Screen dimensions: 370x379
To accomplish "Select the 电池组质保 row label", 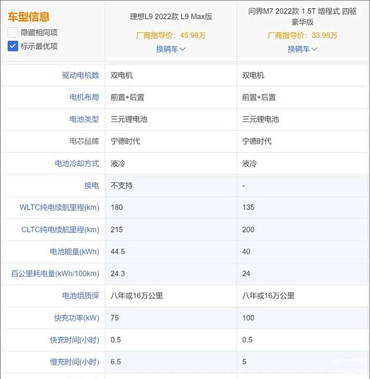I will point(80,296).
